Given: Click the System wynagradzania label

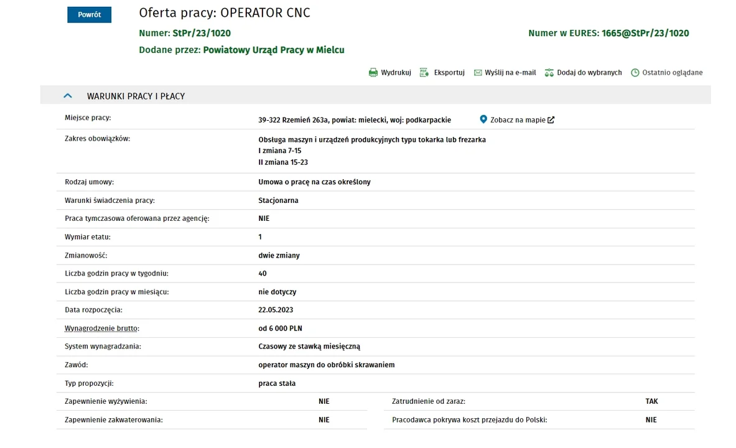Looking at the screenshot, I should 103,347.
